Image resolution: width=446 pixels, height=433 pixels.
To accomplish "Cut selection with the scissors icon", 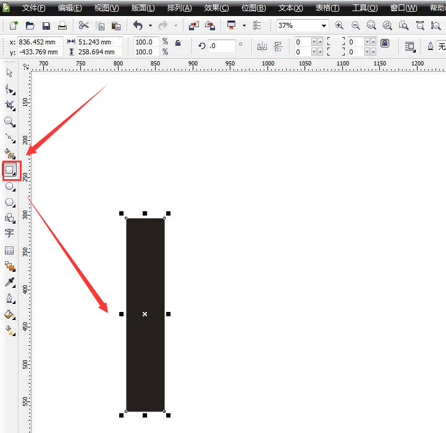I will pyautogui.click(x=83, y=25).
